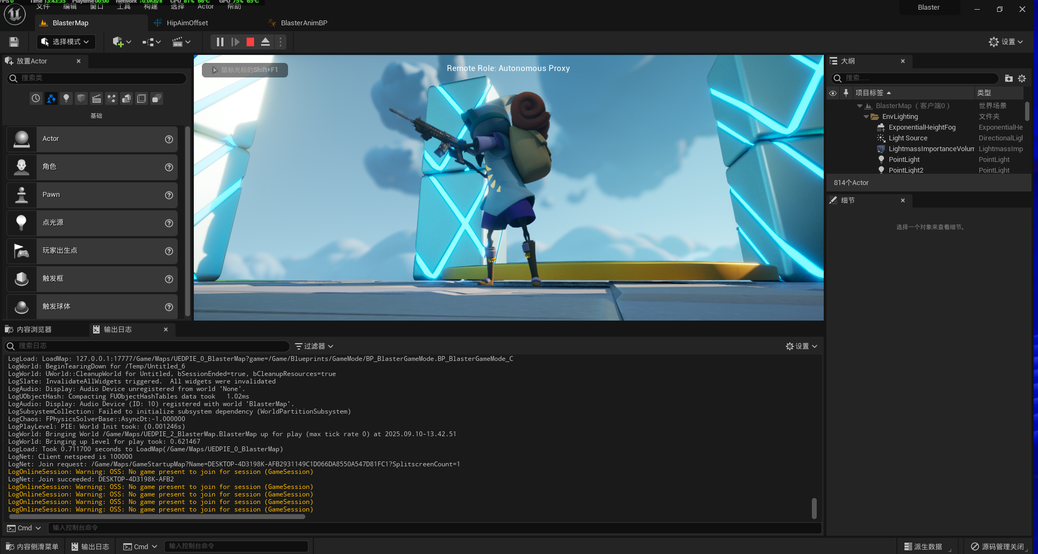Select the Pawn entry icon
This screenshot has width=1038, height=554.
point(22,195)
